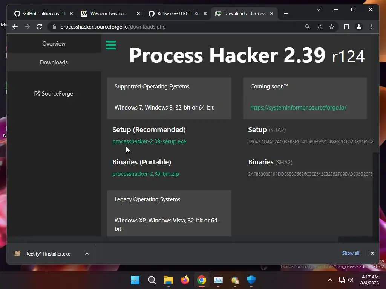386x289 pixels.
Task: Download processhacker-2.39-bin.zip
Action: click(x=146, y=174)
